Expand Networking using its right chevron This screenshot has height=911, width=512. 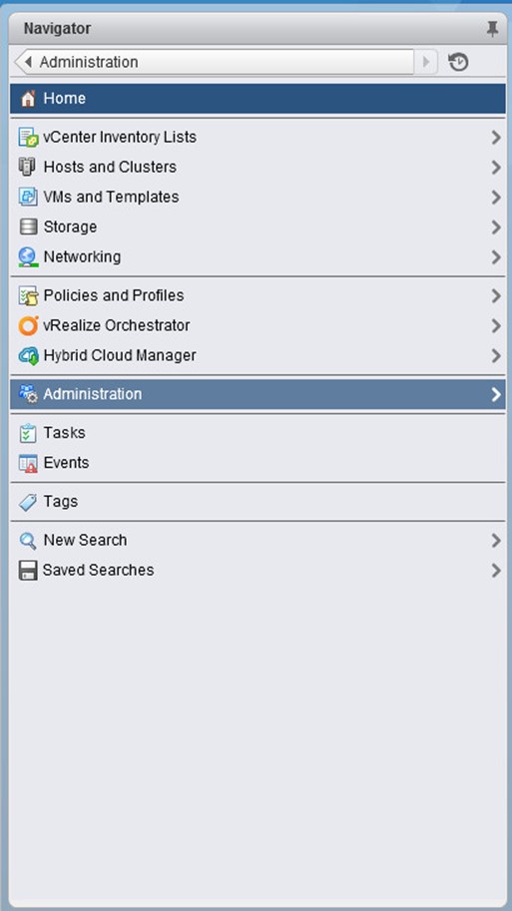496,257
